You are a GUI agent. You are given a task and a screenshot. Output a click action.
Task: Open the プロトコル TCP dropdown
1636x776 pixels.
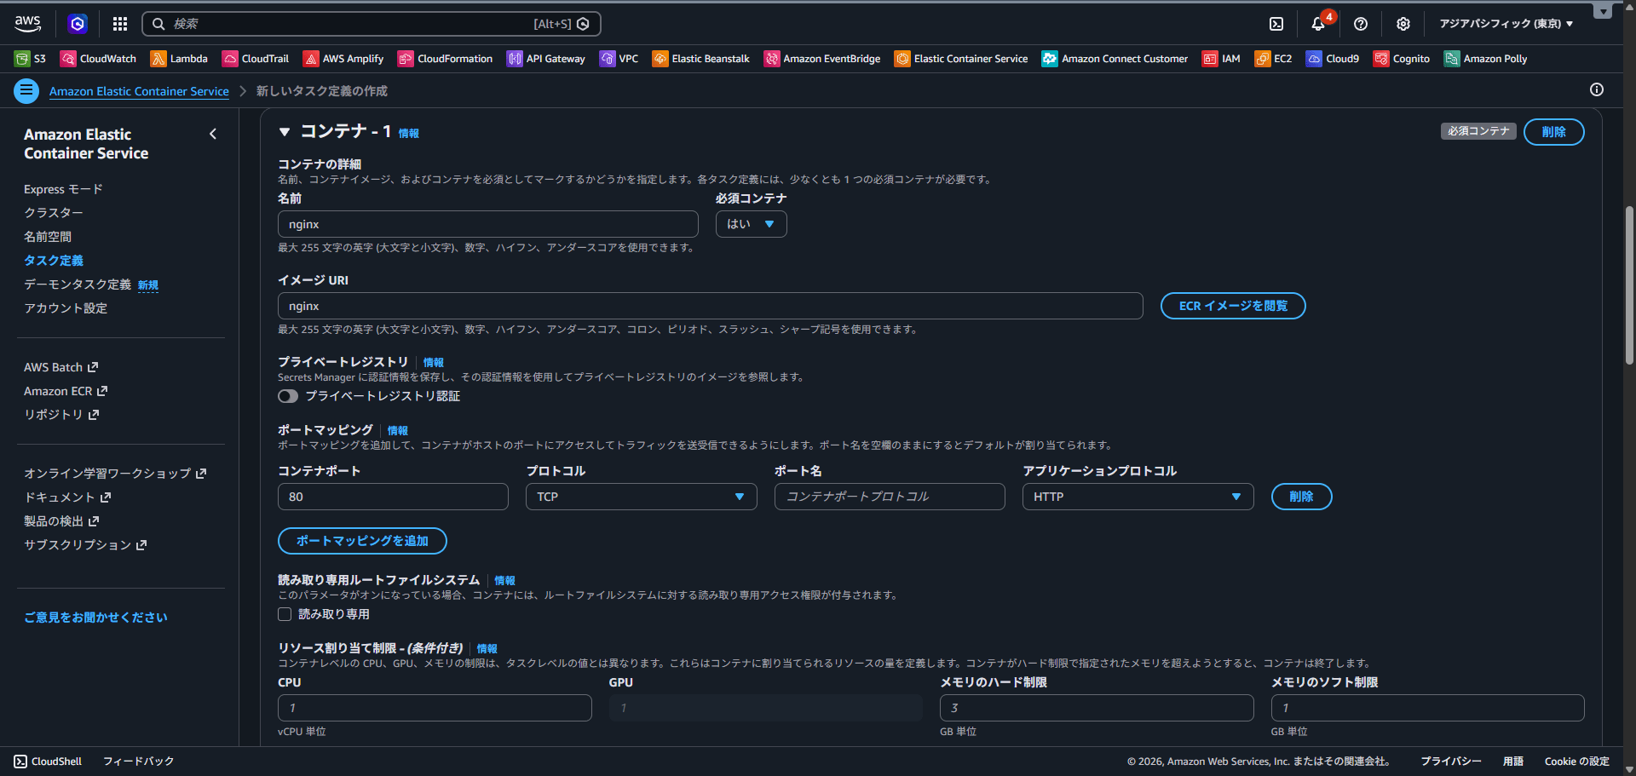[x=642, y=497]
